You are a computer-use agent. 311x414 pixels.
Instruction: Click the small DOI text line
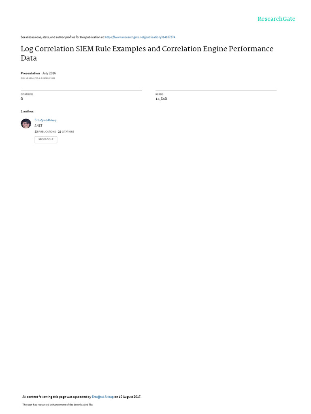click(x=38, y=78)
